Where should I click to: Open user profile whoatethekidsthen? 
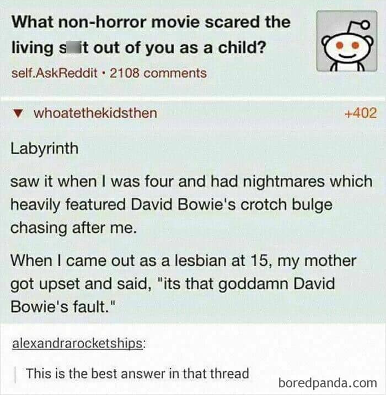[95, 113]
